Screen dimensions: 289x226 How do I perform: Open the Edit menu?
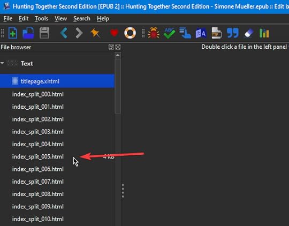click(24, 18)
